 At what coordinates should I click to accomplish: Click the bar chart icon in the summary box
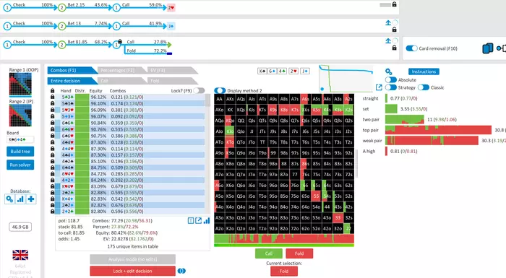pos(207,220)
